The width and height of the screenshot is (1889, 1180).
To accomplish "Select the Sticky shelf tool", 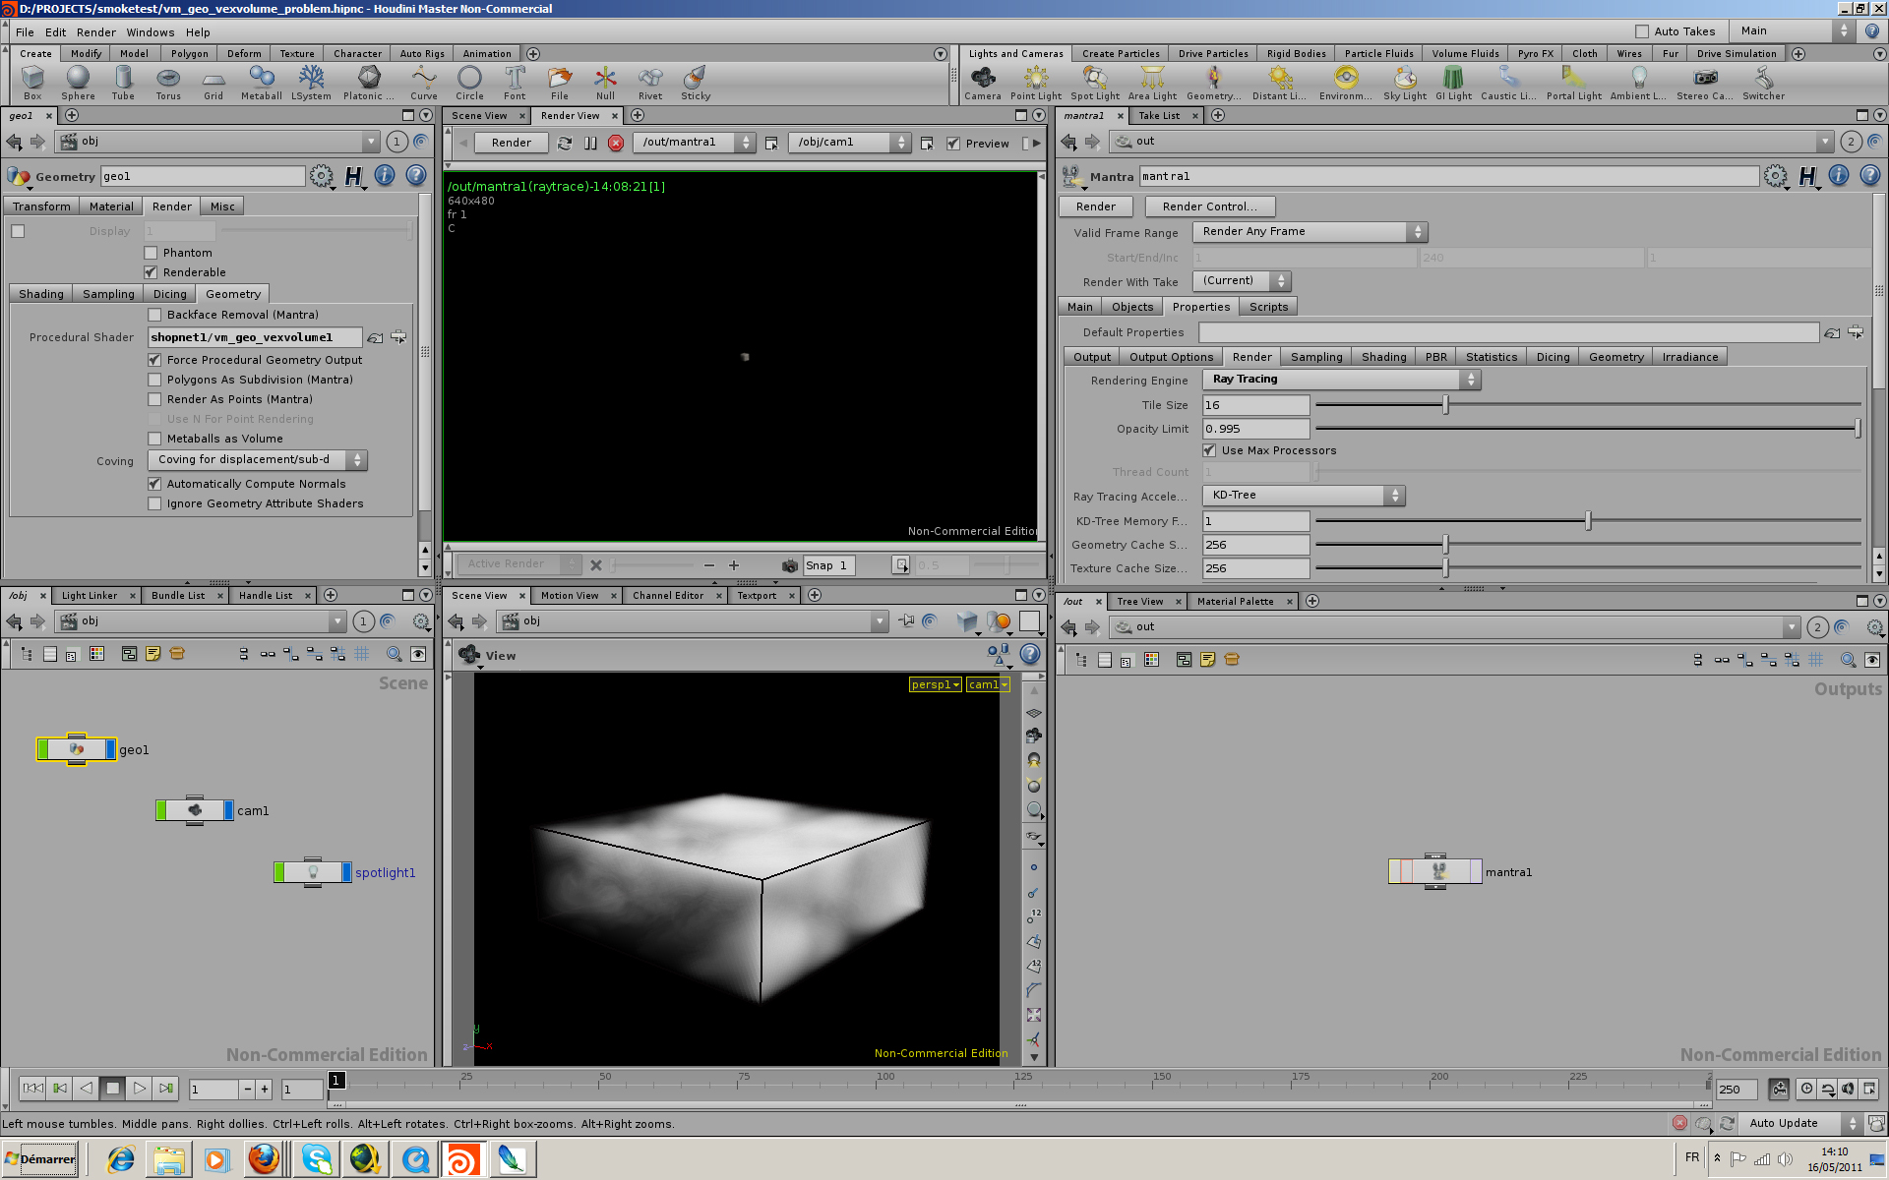I will 696,83.
